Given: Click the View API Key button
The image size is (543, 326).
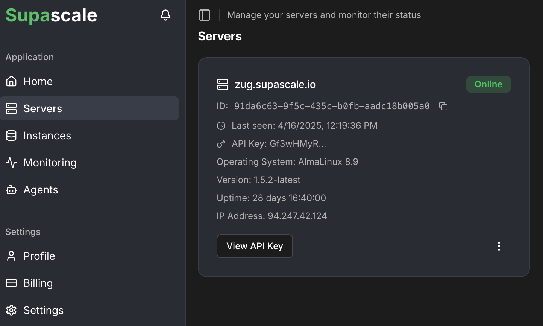Looking at the screenshot, I should (255, 246).
